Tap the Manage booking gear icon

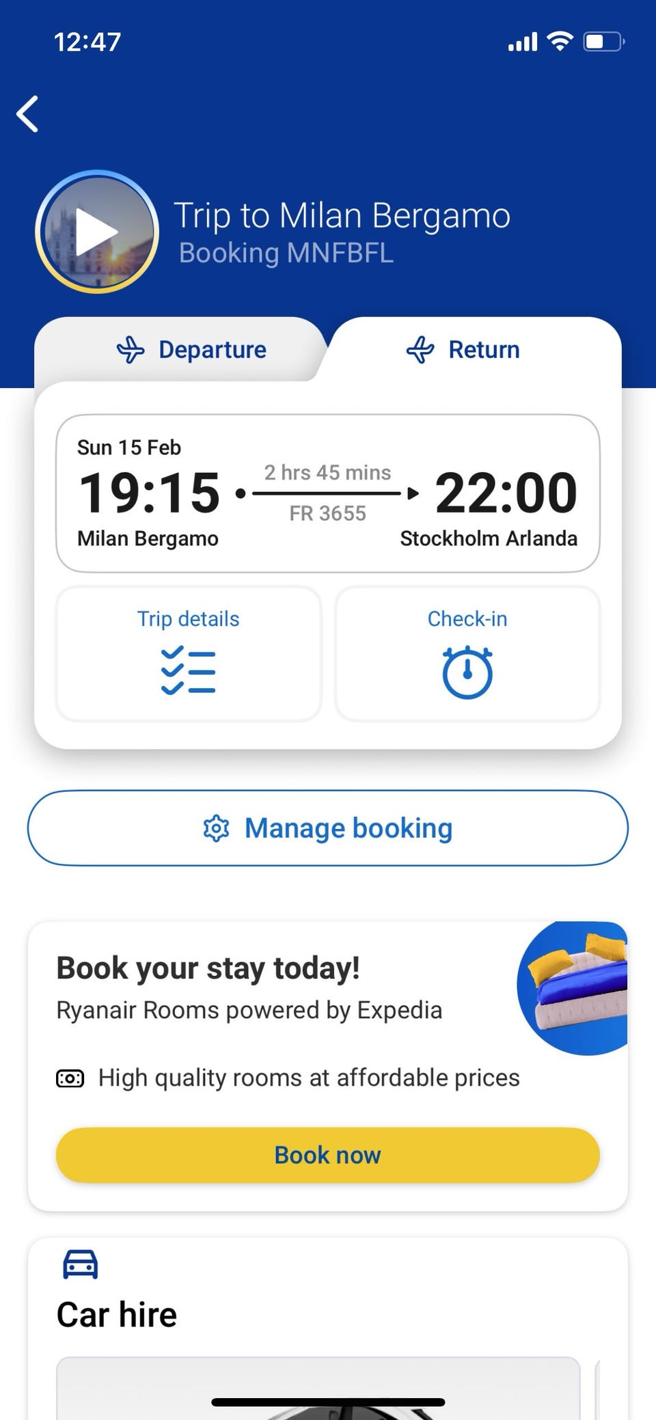[216, 828]
